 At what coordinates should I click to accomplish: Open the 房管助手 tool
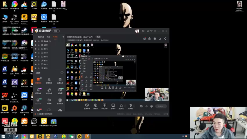(49, 80)
